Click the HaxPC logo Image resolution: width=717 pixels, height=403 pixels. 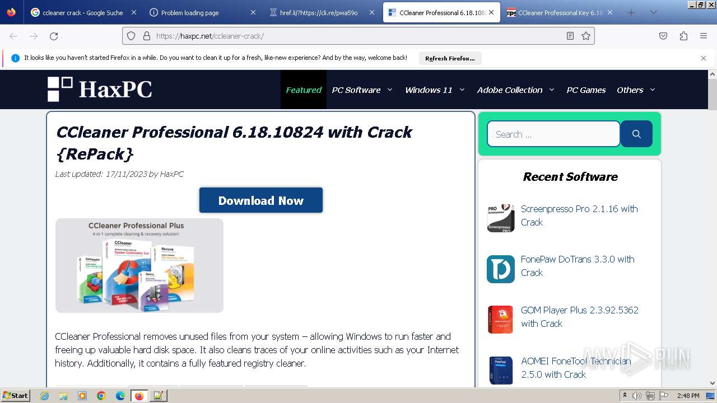point(100,90)
